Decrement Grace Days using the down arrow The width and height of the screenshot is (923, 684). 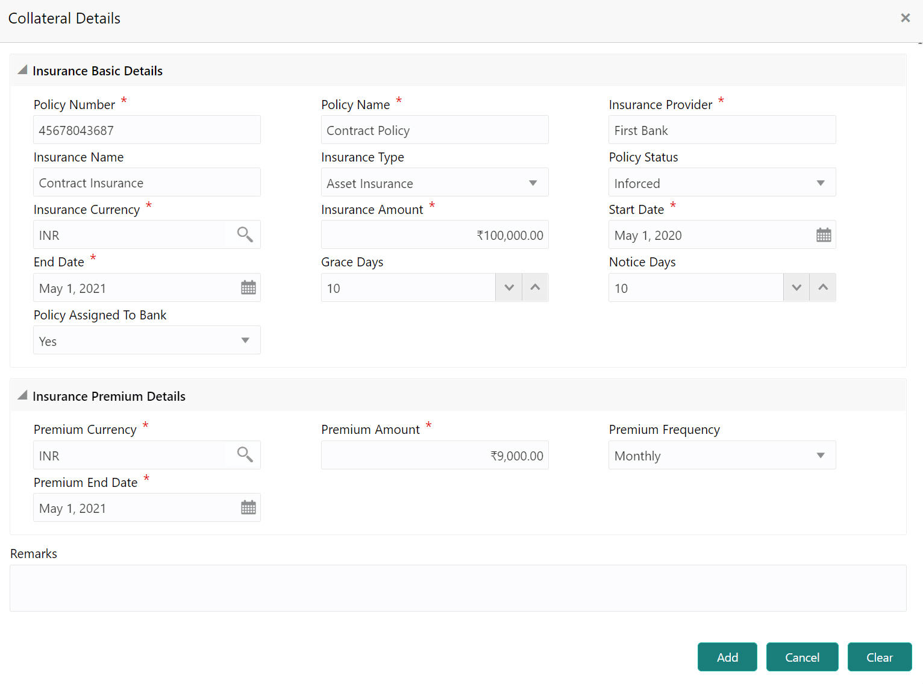pos(508,287)
